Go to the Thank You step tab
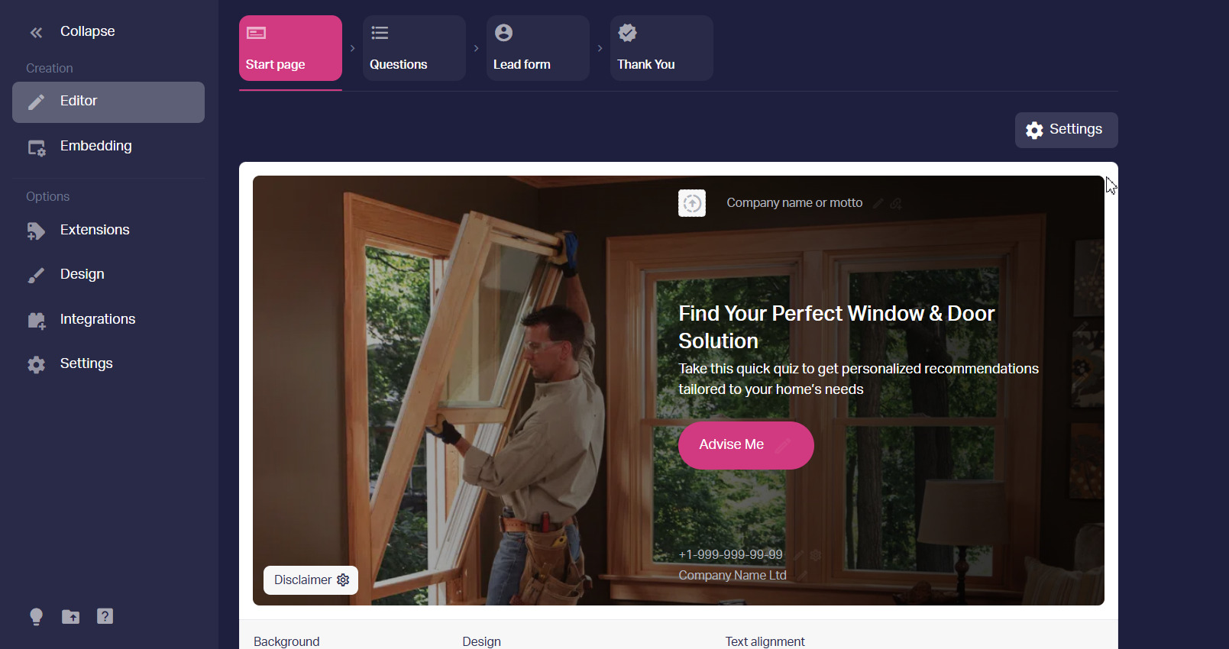1229x649 pixels. [661, 48]
